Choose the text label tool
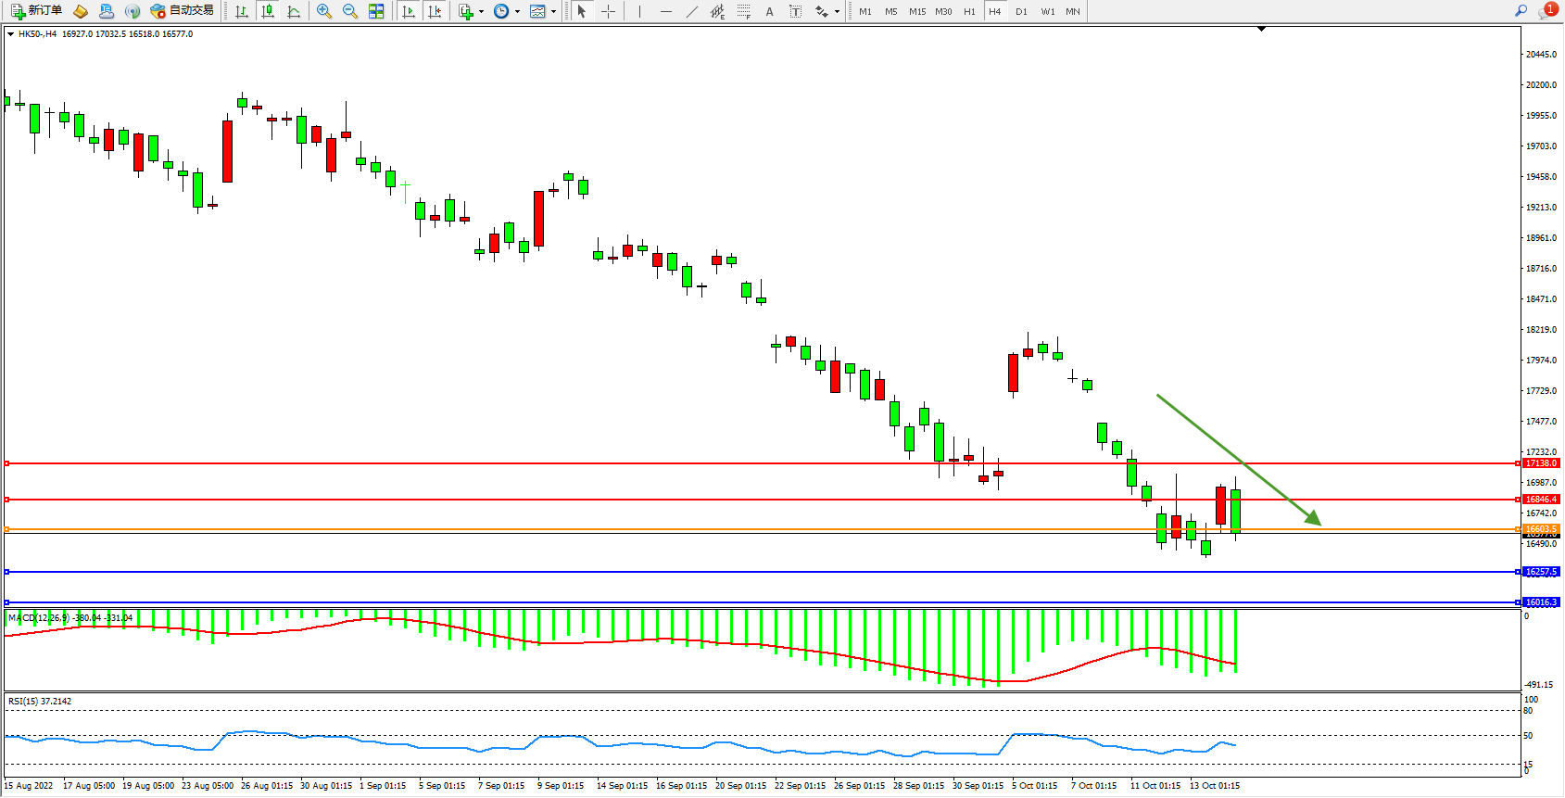This screenshot has width=1565, height=798. coord(769,11)
